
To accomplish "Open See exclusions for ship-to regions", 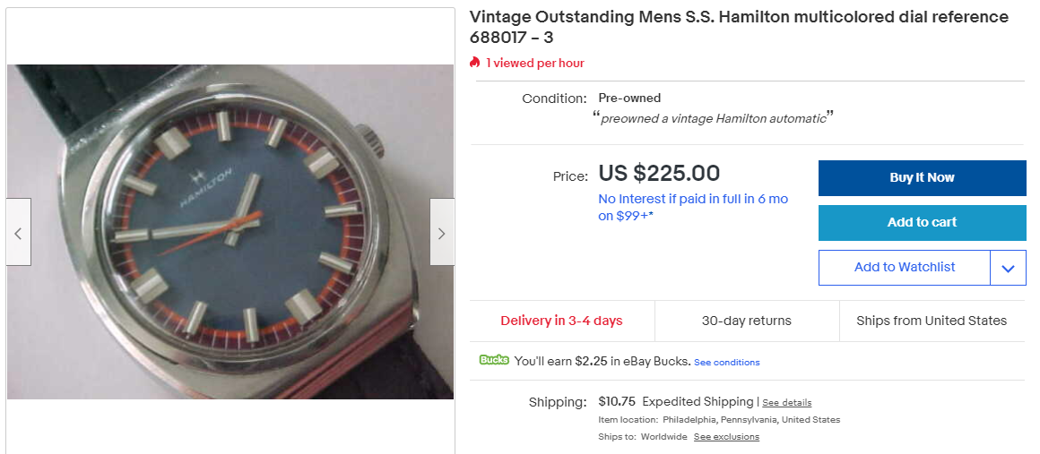I will click(x=726, y=437).
